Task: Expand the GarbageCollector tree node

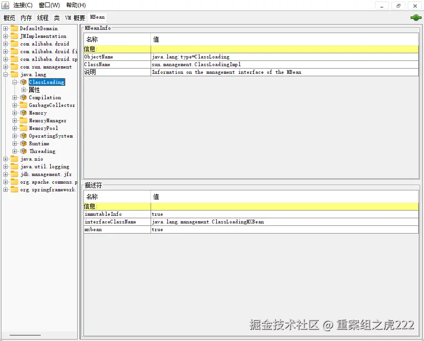Action: [x=14, y=105]
